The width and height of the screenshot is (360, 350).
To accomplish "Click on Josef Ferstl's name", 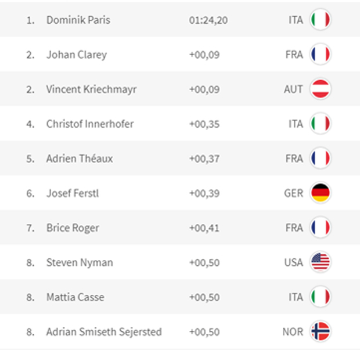I will 73,193.
